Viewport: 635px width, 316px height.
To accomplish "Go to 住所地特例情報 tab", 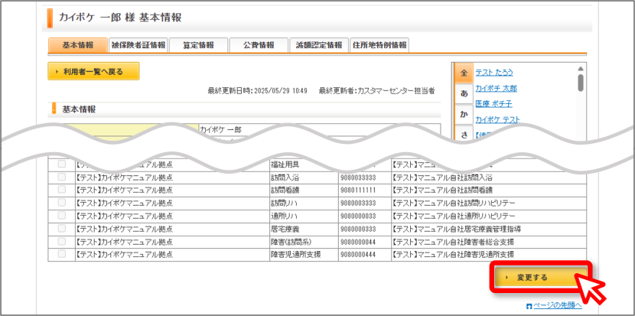I will (x=379, y=45).
